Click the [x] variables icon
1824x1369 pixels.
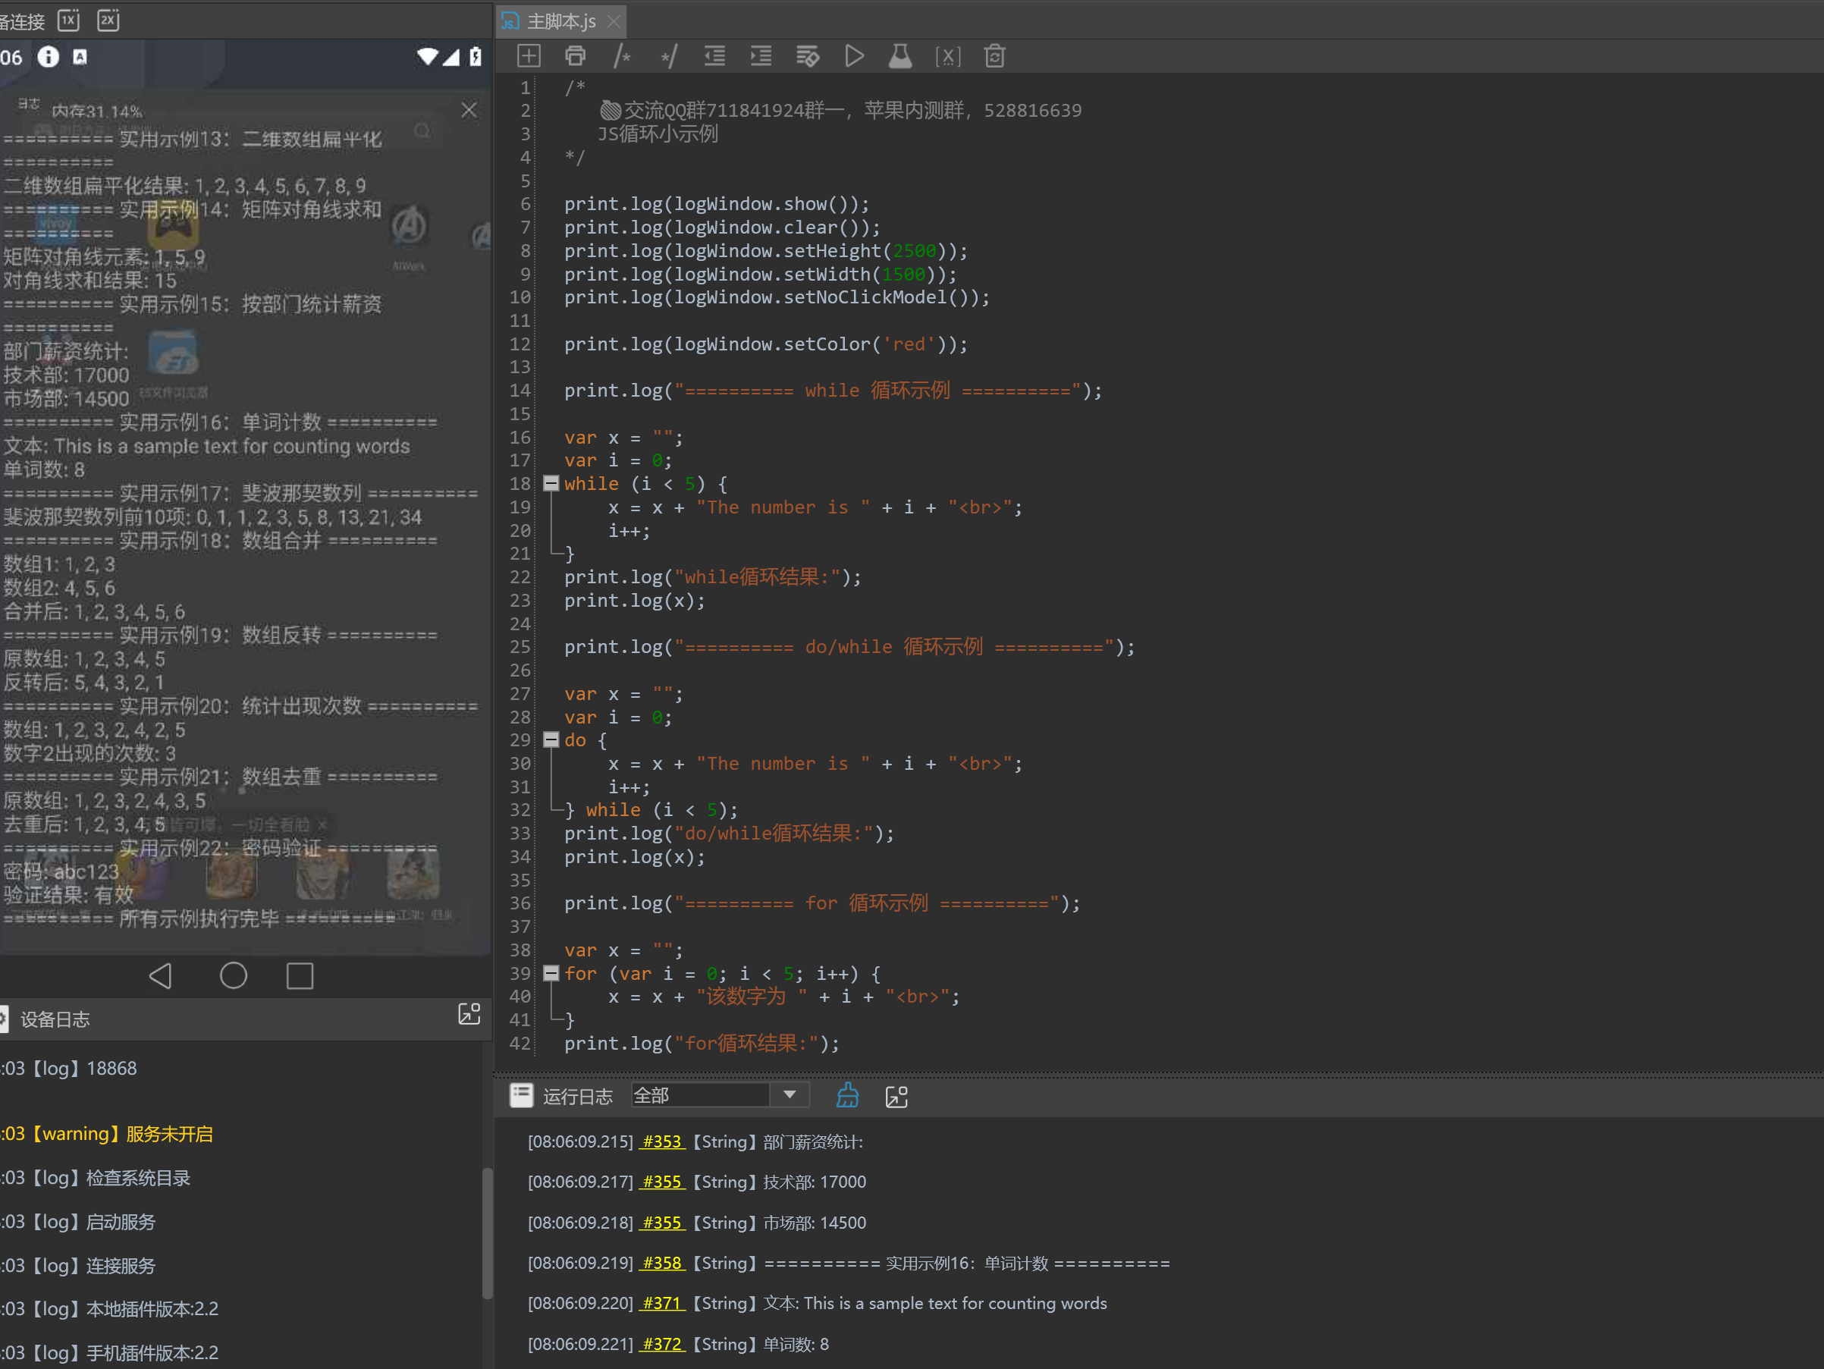(x=947, y=56)
